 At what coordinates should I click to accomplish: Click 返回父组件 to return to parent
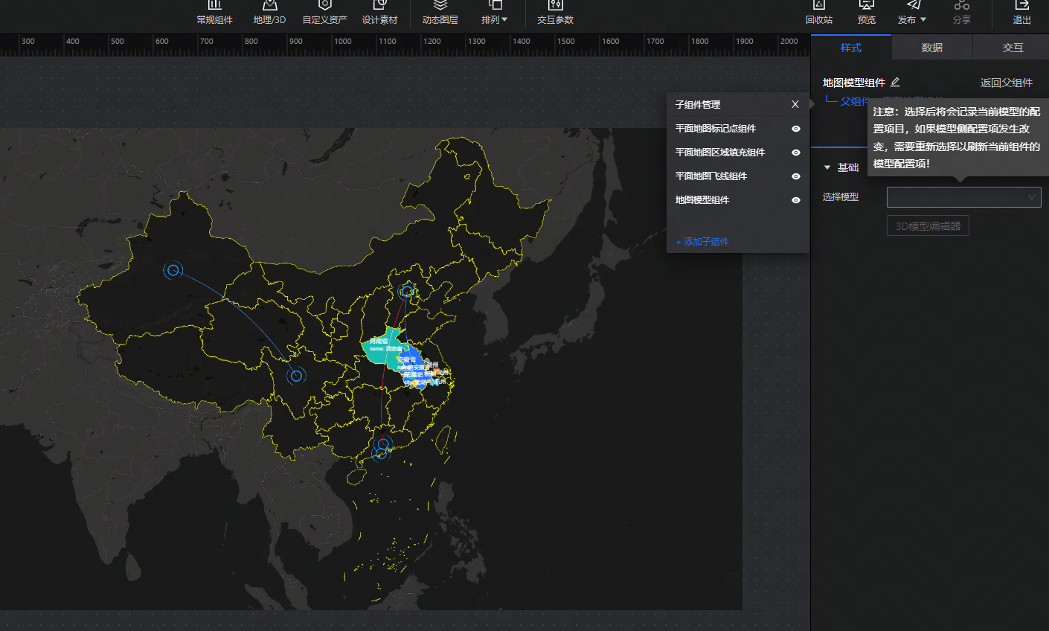pos(1006,83)
